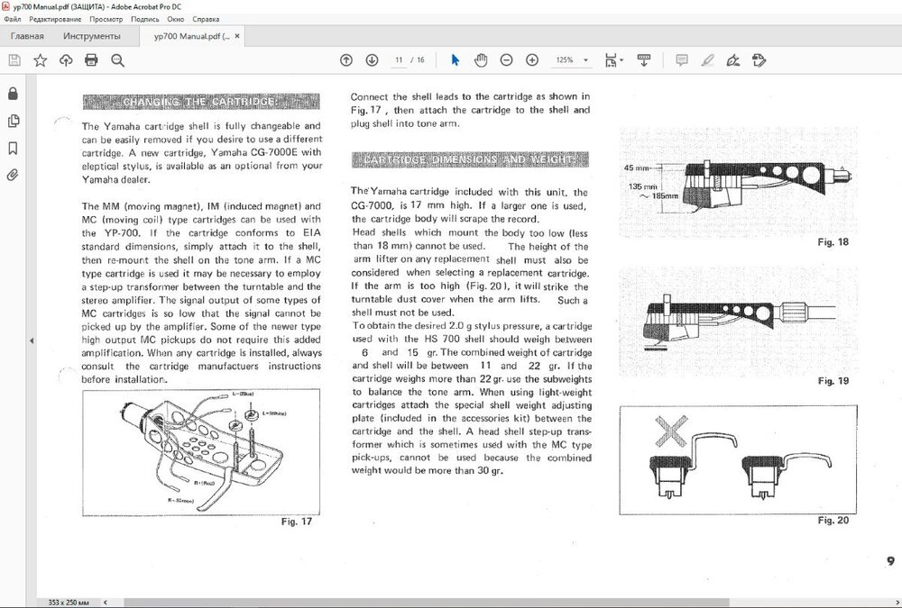Close the yp700 Manual.pdf tab
Screen dimensions: 902x608
tap(237, 36)
